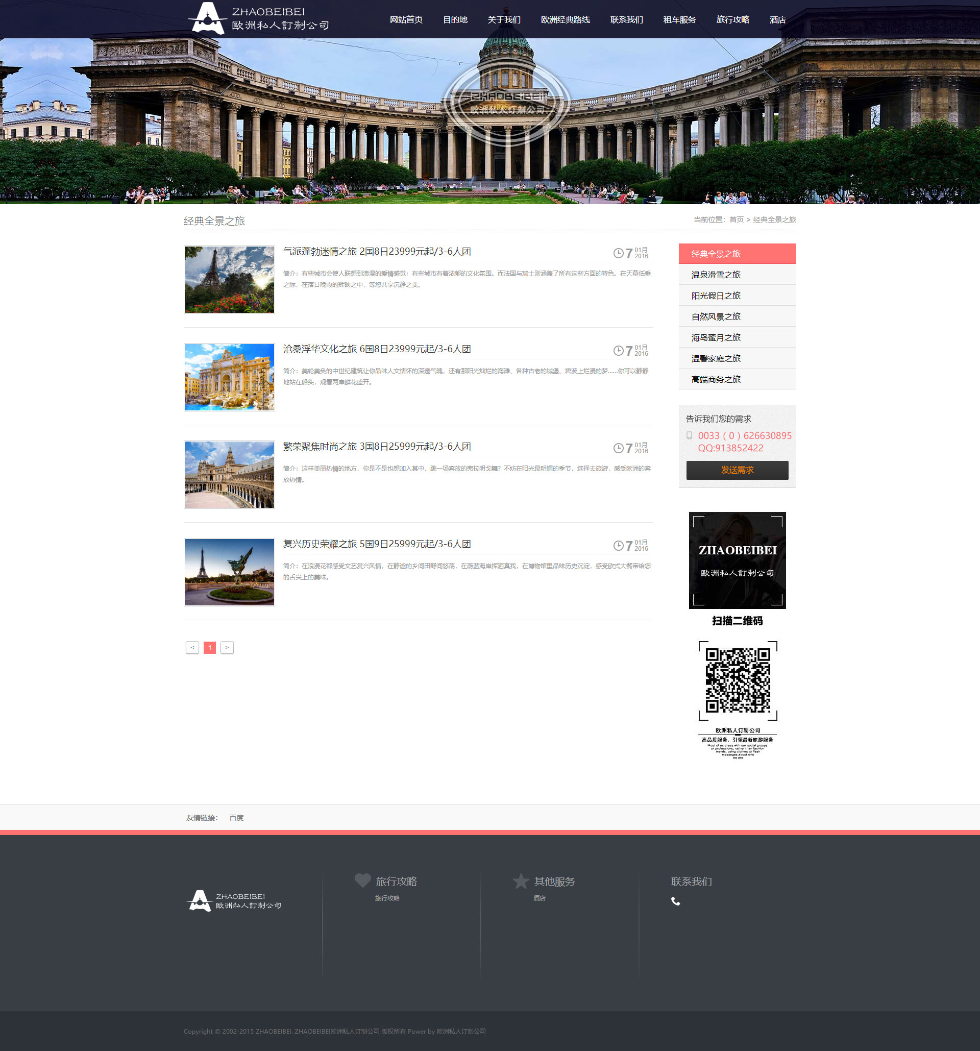Go to next page arrow
Screen dimensions: 980x1051
point(227,648)
